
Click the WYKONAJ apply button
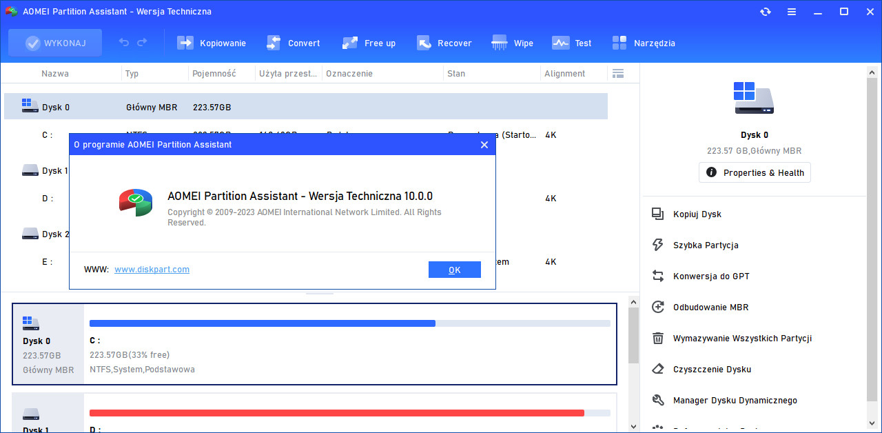click(55, 43)
